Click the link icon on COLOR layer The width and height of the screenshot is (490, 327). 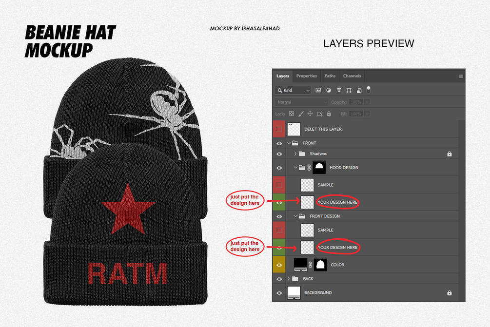pos(310,265)
